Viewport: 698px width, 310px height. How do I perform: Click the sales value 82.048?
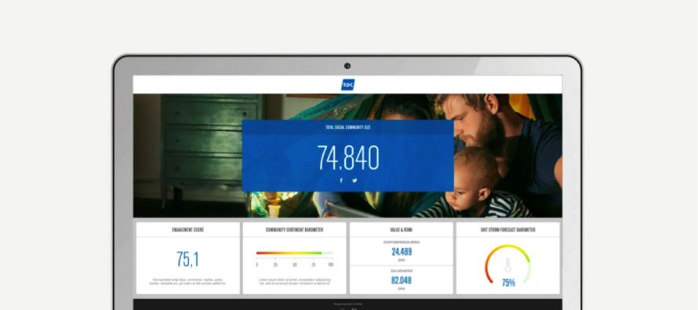402,281
